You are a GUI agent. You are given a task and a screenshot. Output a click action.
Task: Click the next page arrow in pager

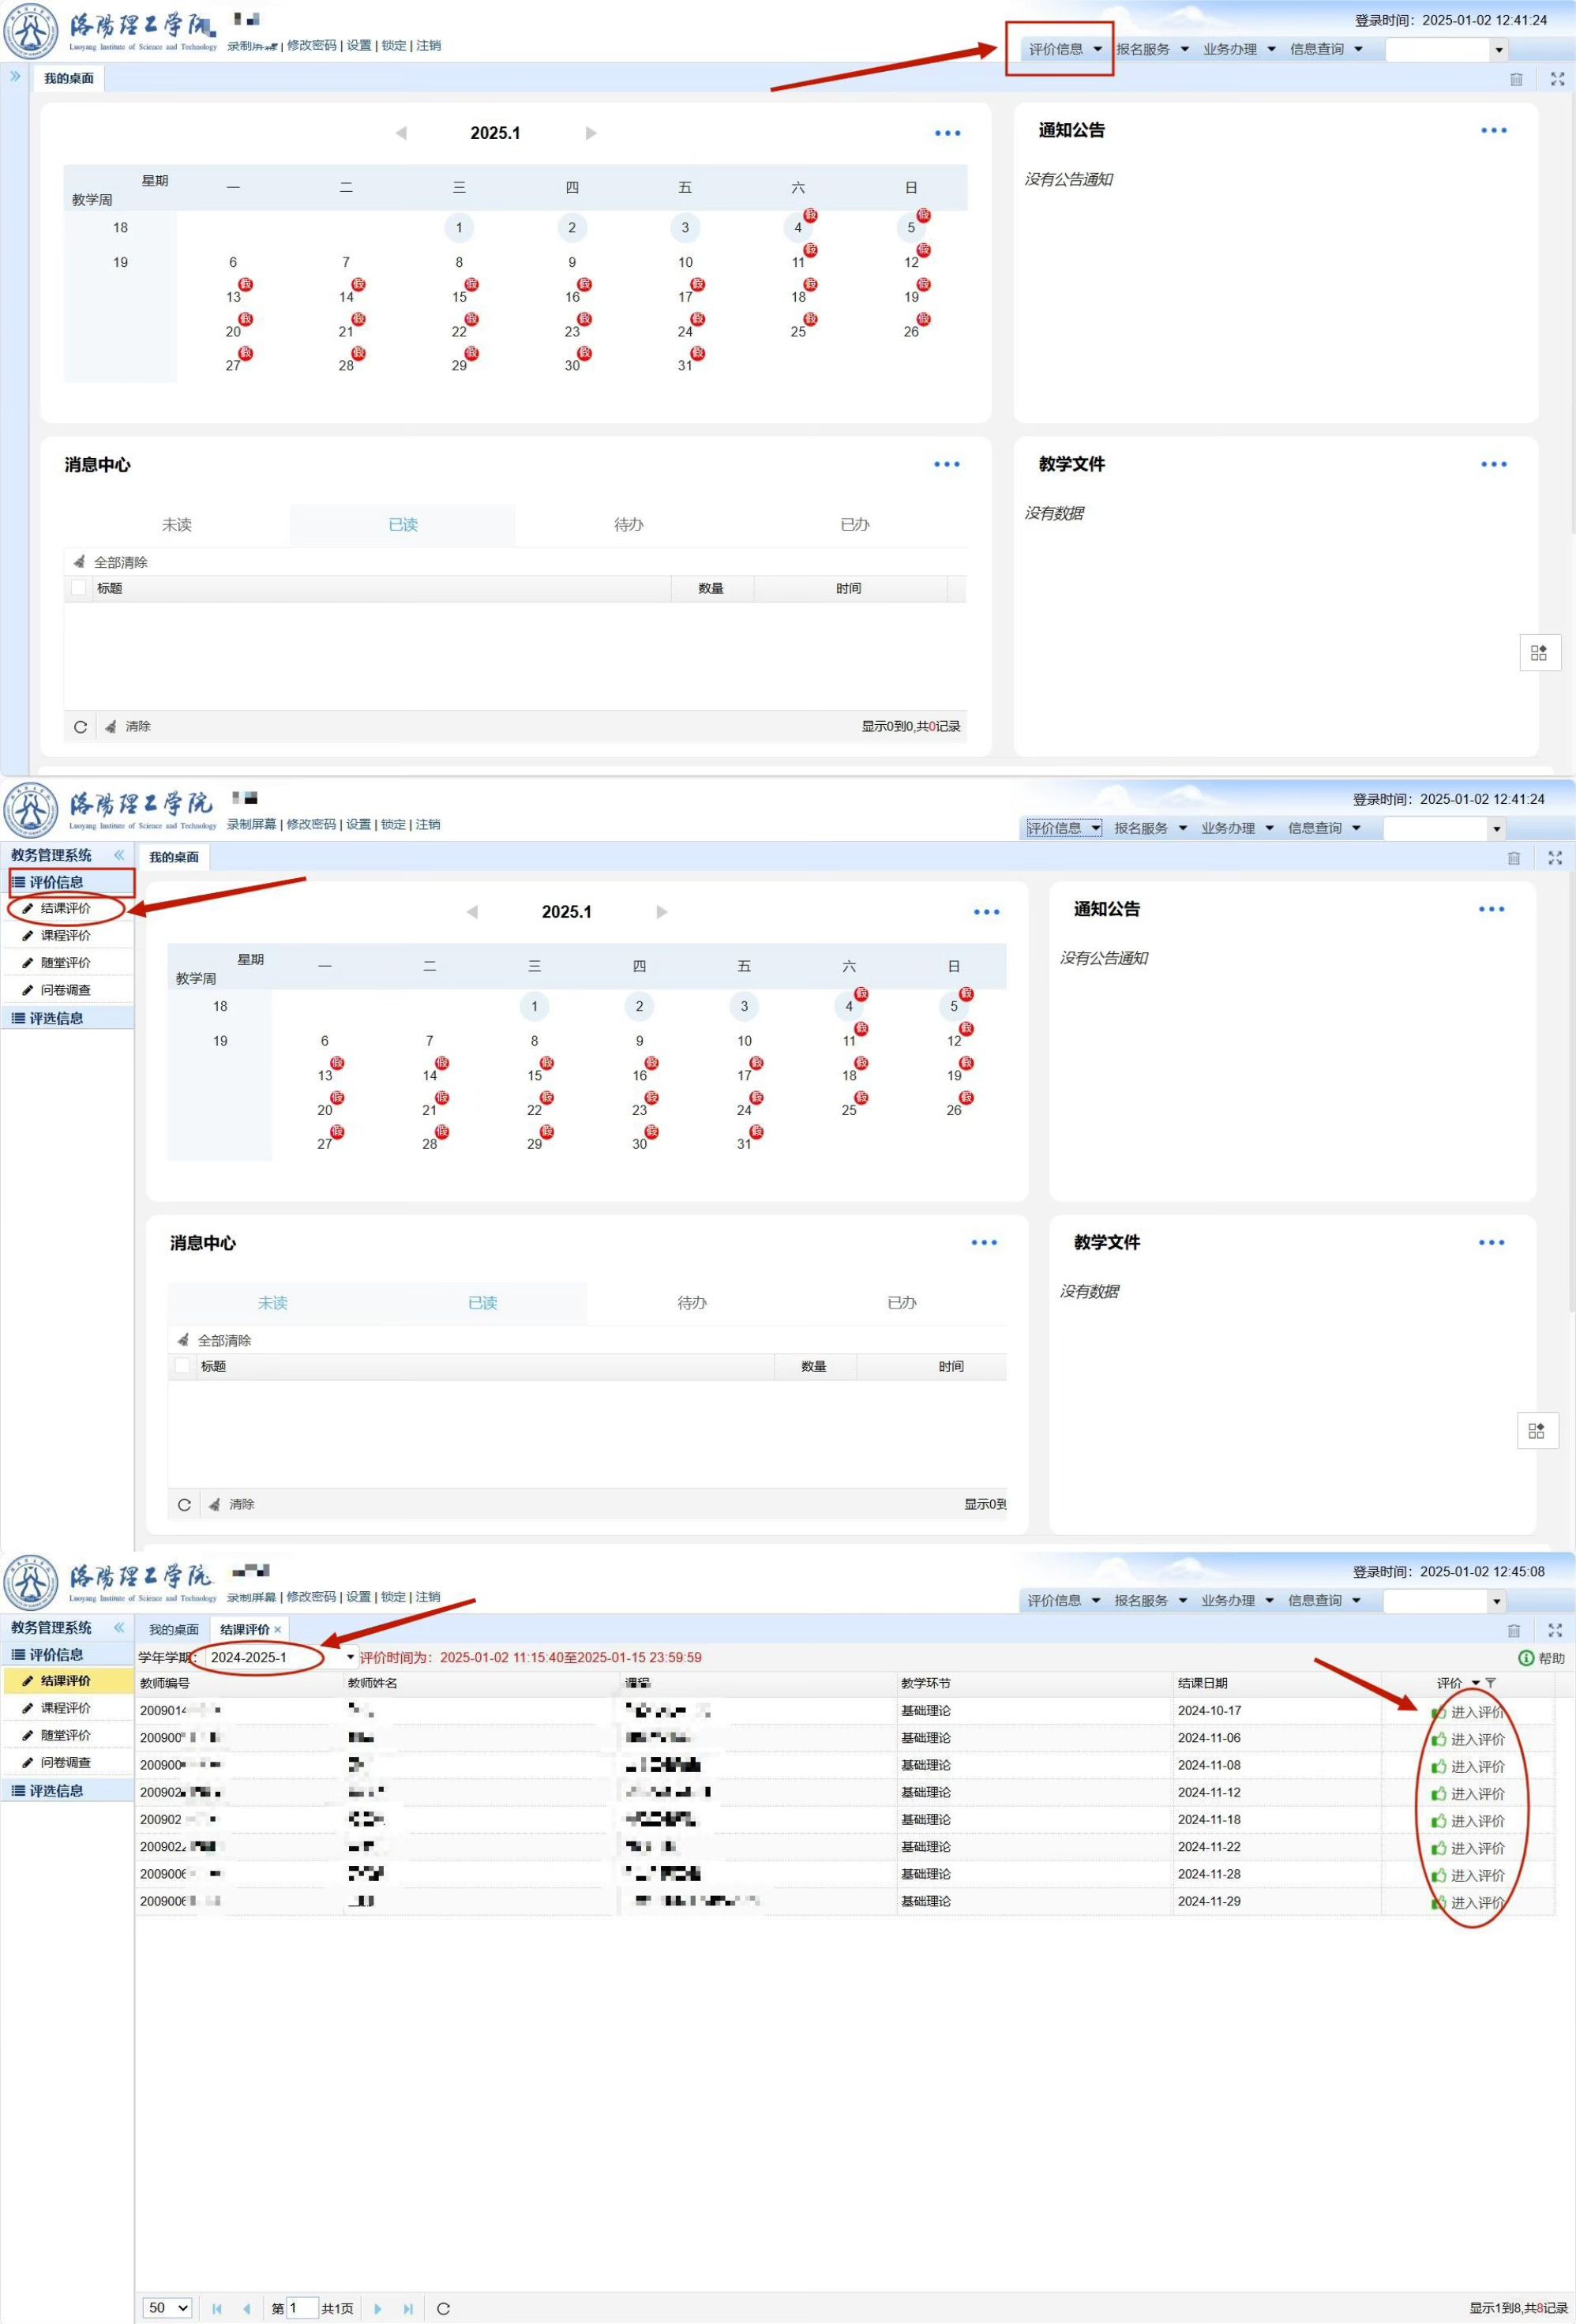pyautogui.click(x=378, y=2308)
